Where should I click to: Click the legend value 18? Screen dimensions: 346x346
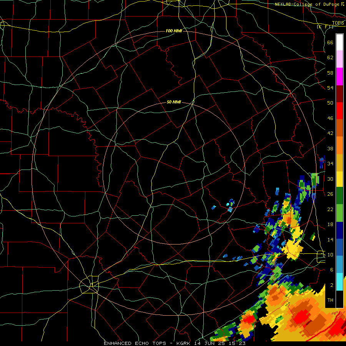pos(330,225)
